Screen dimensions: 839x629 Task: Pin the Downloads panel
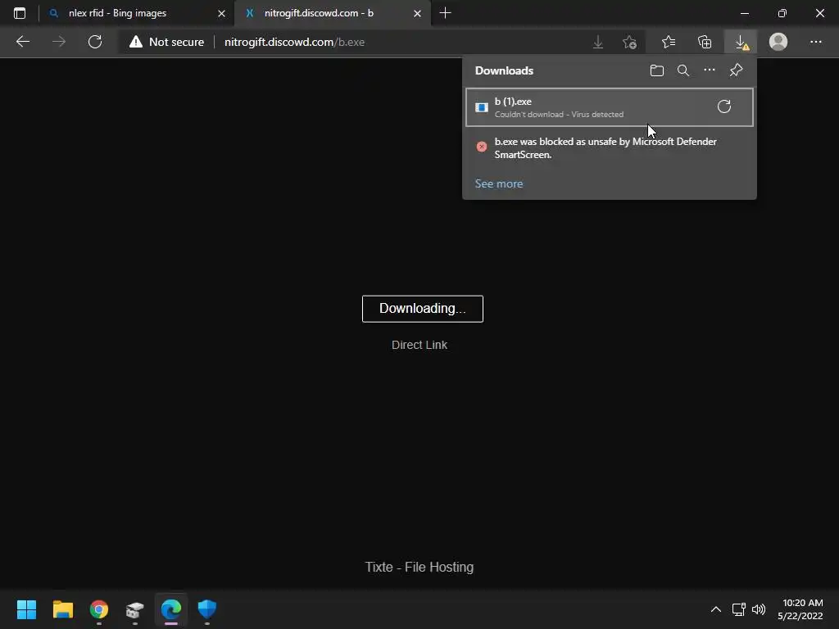[x=737, y=70]
